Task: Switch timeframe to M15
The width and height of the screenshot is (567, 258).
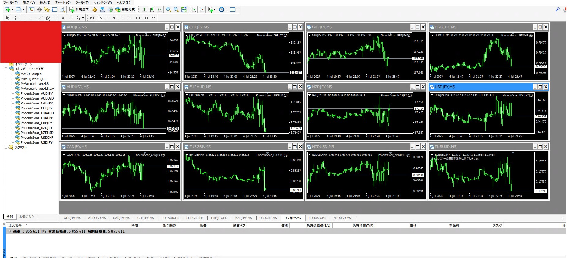Action: [x=107, y=18]
